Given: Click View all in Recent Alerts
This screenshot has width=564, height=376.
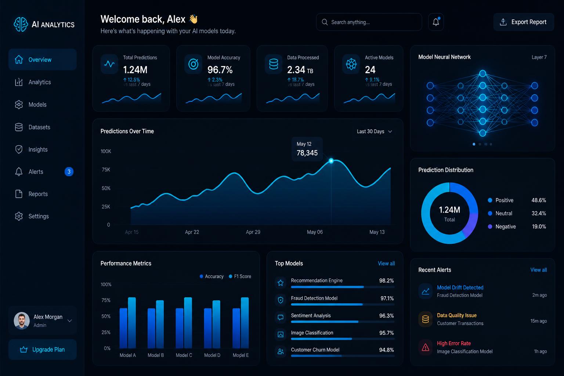Looking at the screenshot, I should pos(538,270).
